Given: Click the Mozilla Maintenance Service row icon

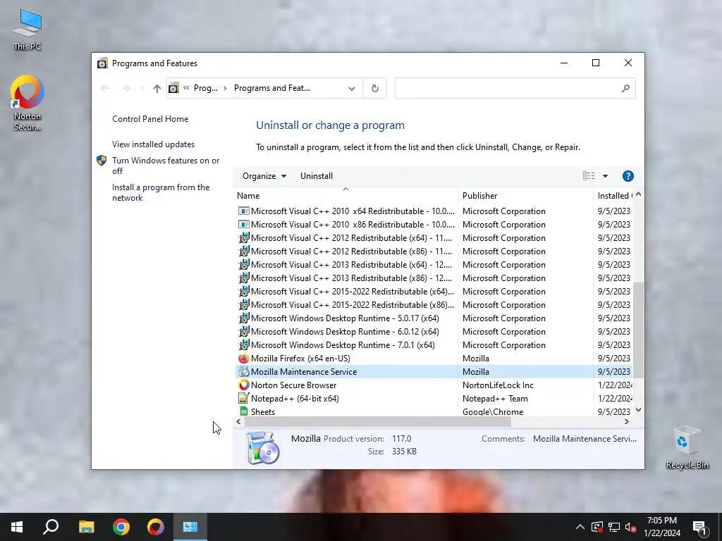Looking at the screenshot, I should pyautogui.click(x=243, y=372).
